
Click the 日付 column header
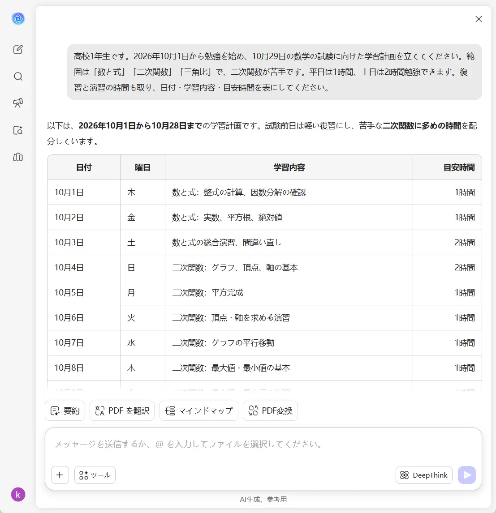(84, 167)
